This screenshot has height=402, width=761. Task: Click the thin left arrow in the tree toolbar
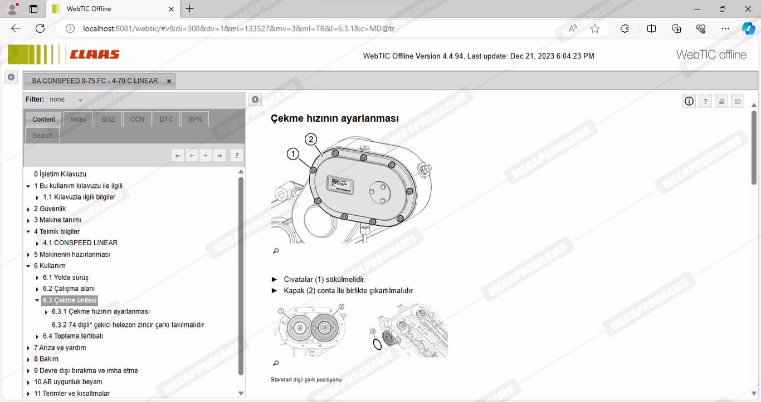192,156
